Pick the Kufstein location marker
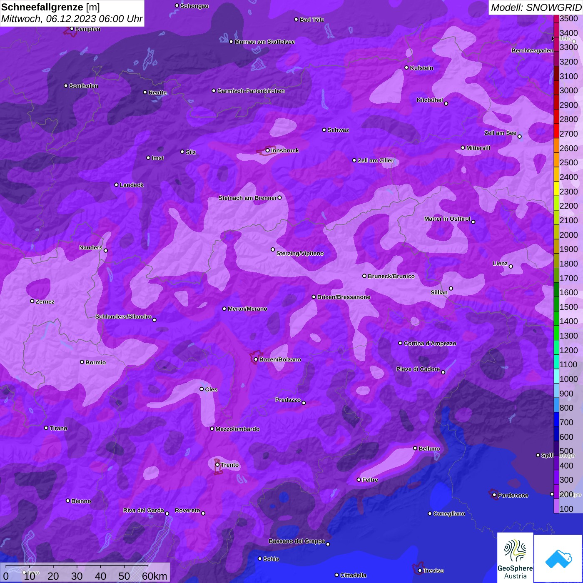 407,67
